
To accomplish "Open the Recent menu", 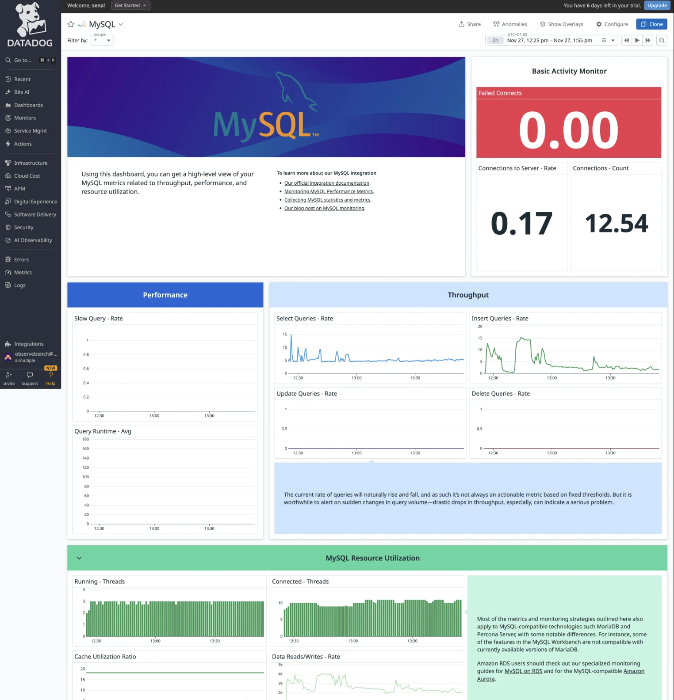I will (x=22, y=79).
